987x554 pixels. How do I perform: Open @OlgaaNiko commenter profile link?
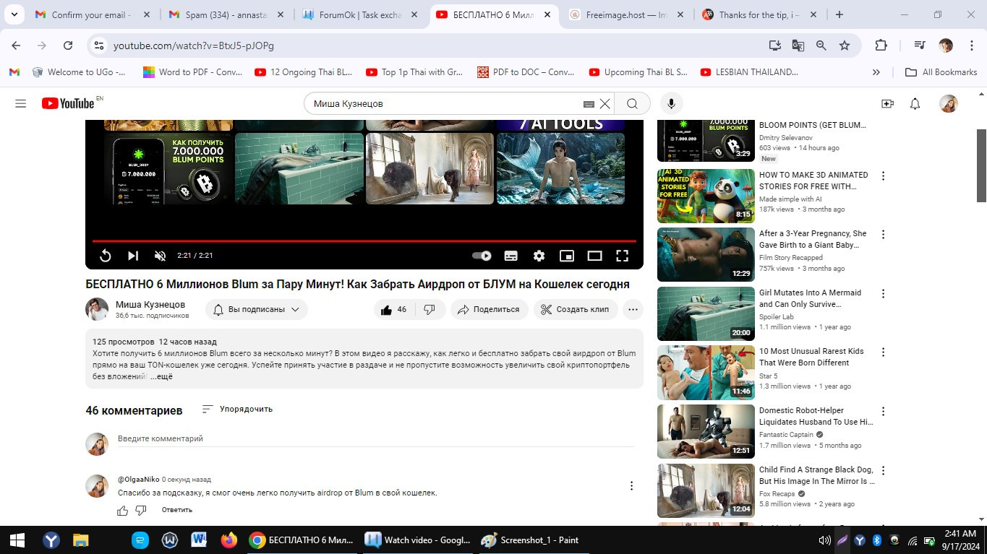click(139, 480)
